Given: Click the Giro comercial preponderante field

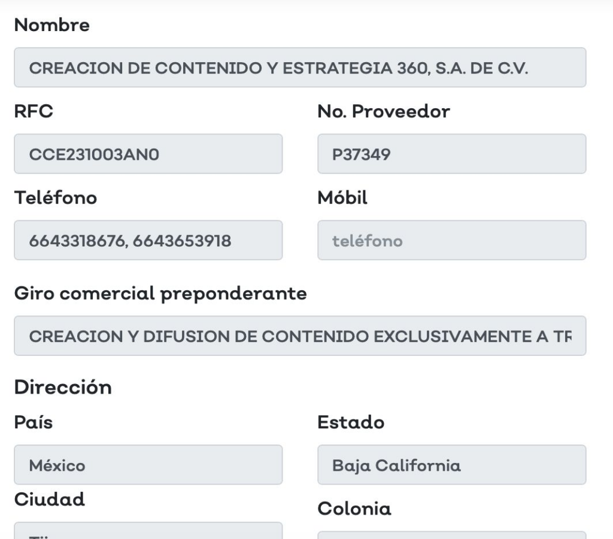Looking at the screenshot, I should click(x=299, y=336).
